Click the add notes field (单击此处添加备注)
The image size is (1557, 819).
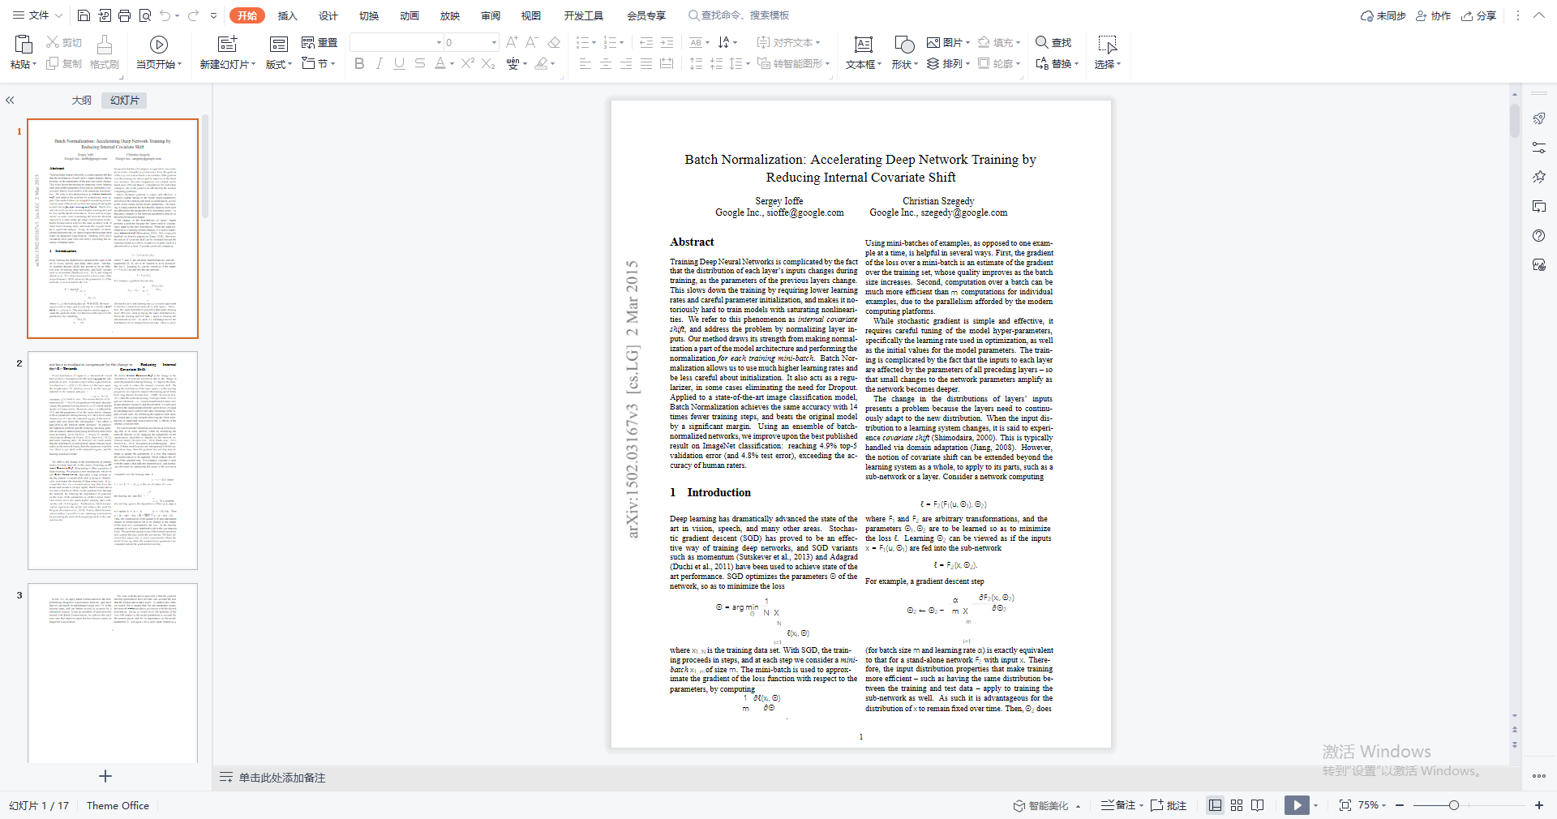pyautogui.click(x=282, y=778)
